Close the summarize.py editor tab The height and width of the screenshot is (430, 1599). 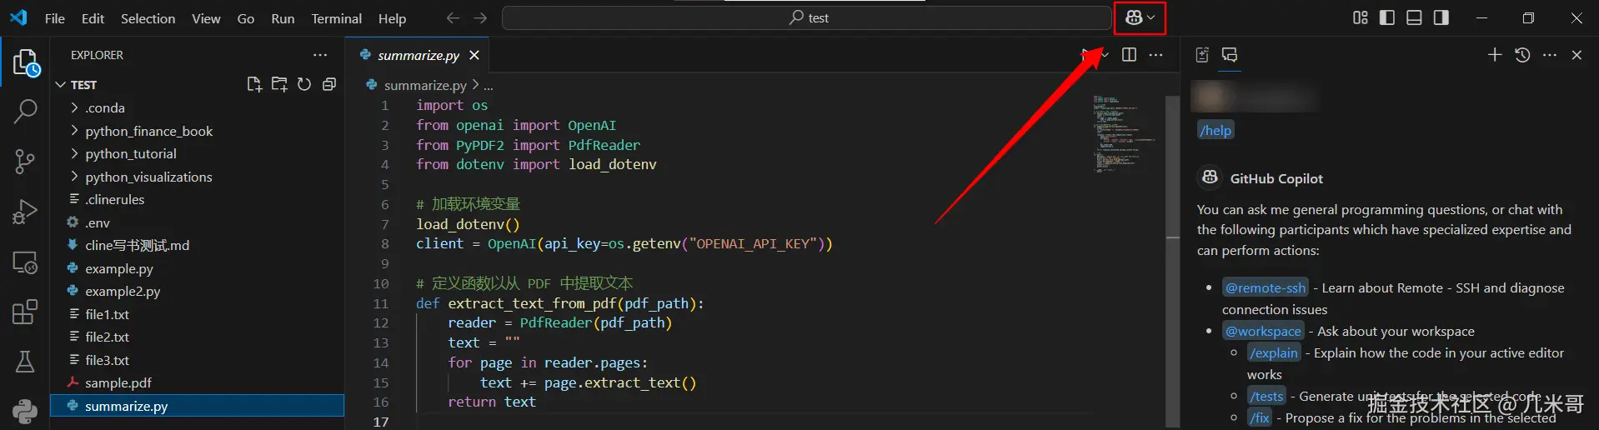pyautogui.click(x=474, y=55)
